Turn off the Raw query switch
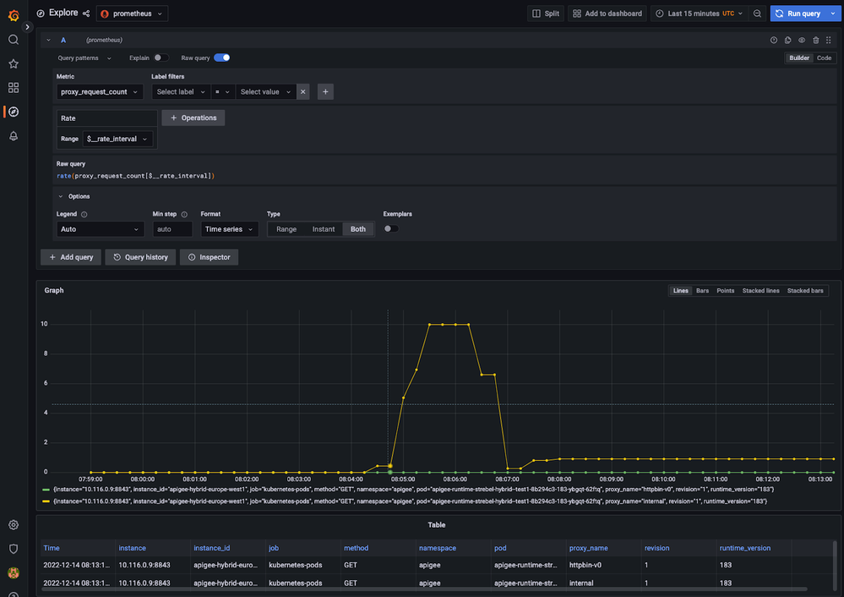This screenshot has width=844, height=597. tap(221, 58)
